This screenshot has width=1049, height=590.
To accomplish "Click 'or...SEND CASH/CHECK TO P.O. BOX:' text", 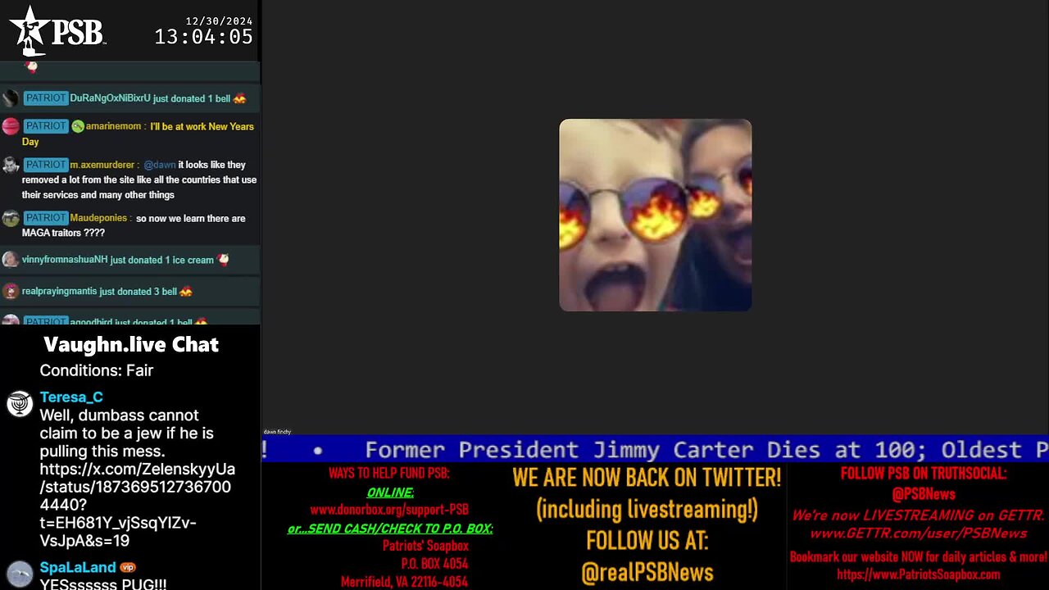I will coord(390,529).
